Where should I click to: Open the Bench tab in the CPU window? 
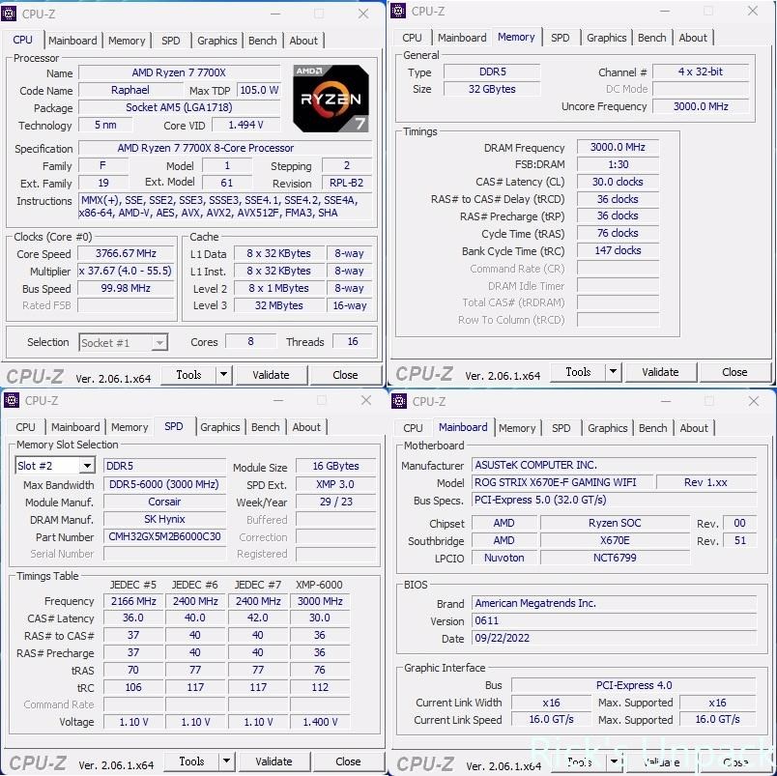(263, 41)
